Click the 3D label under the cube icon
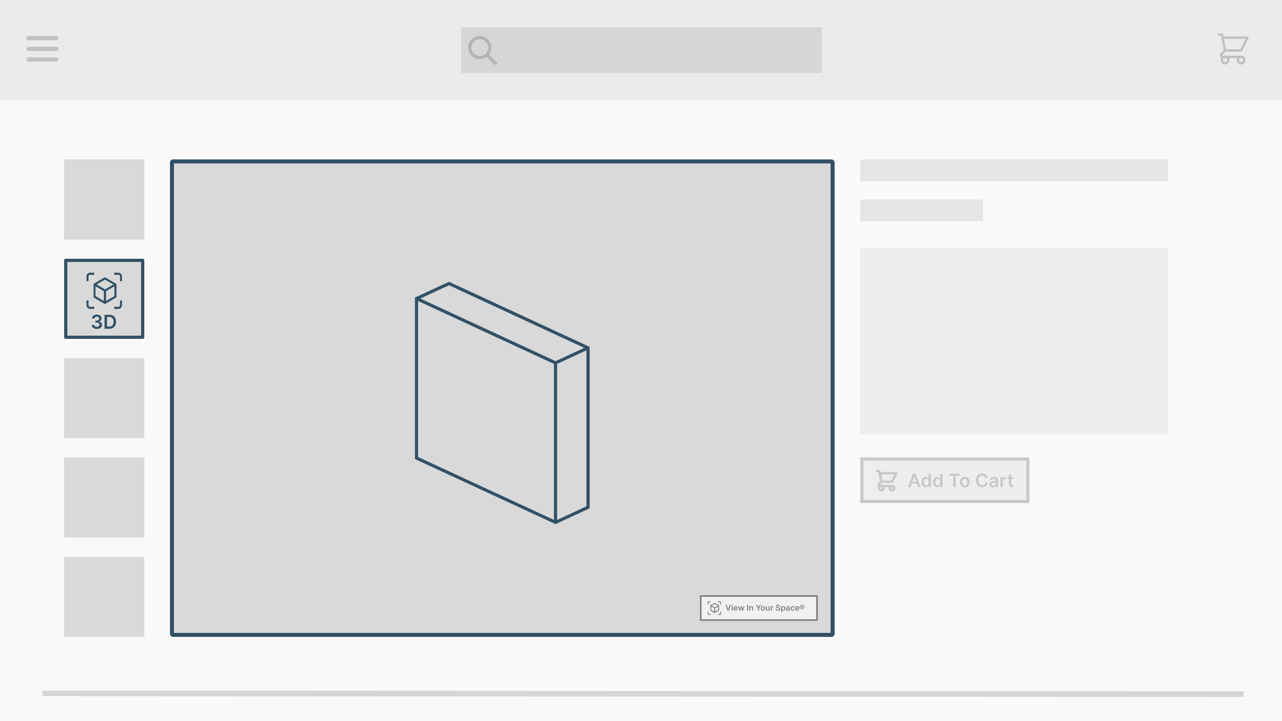 coord(103,322)
